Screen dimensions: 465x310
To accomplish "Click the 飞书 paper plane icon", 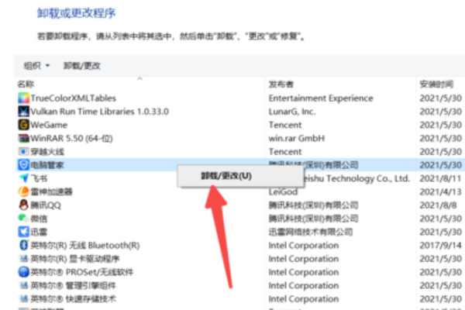I will pyautogui.click(x=24, y=178).
